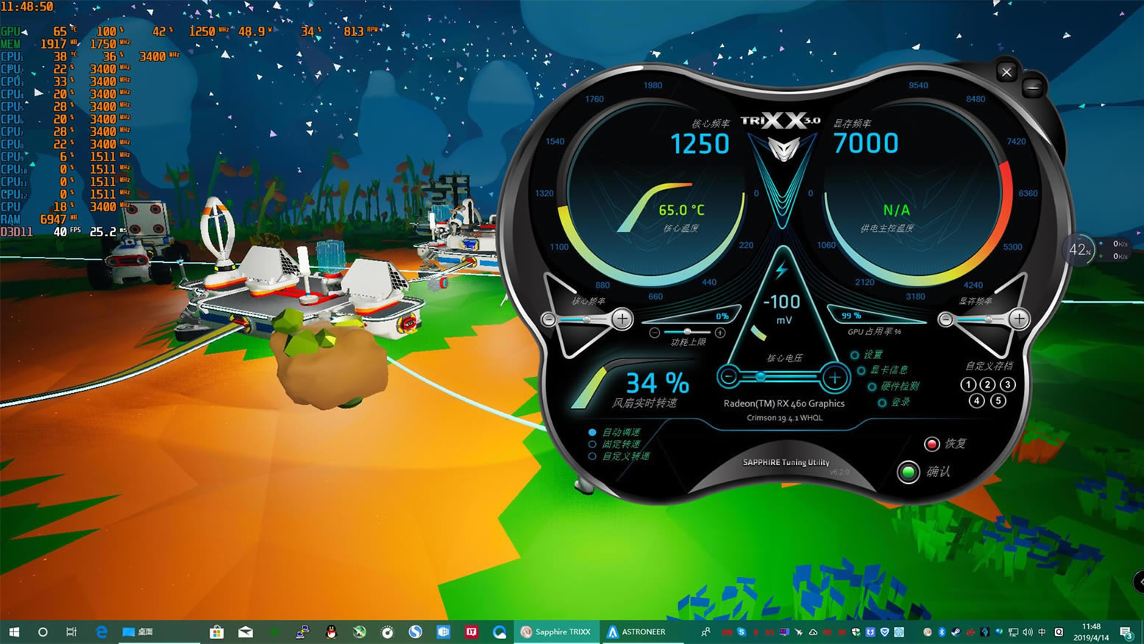The image size is (1144, 644).
Task: Open network status tray icon
Action: (x=1013, y=631)
